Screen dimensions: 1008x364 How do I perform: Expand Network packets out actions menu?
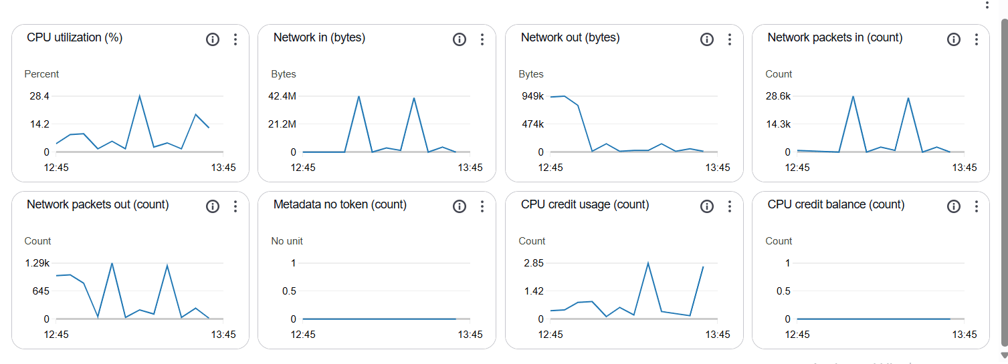coord(235,206)
